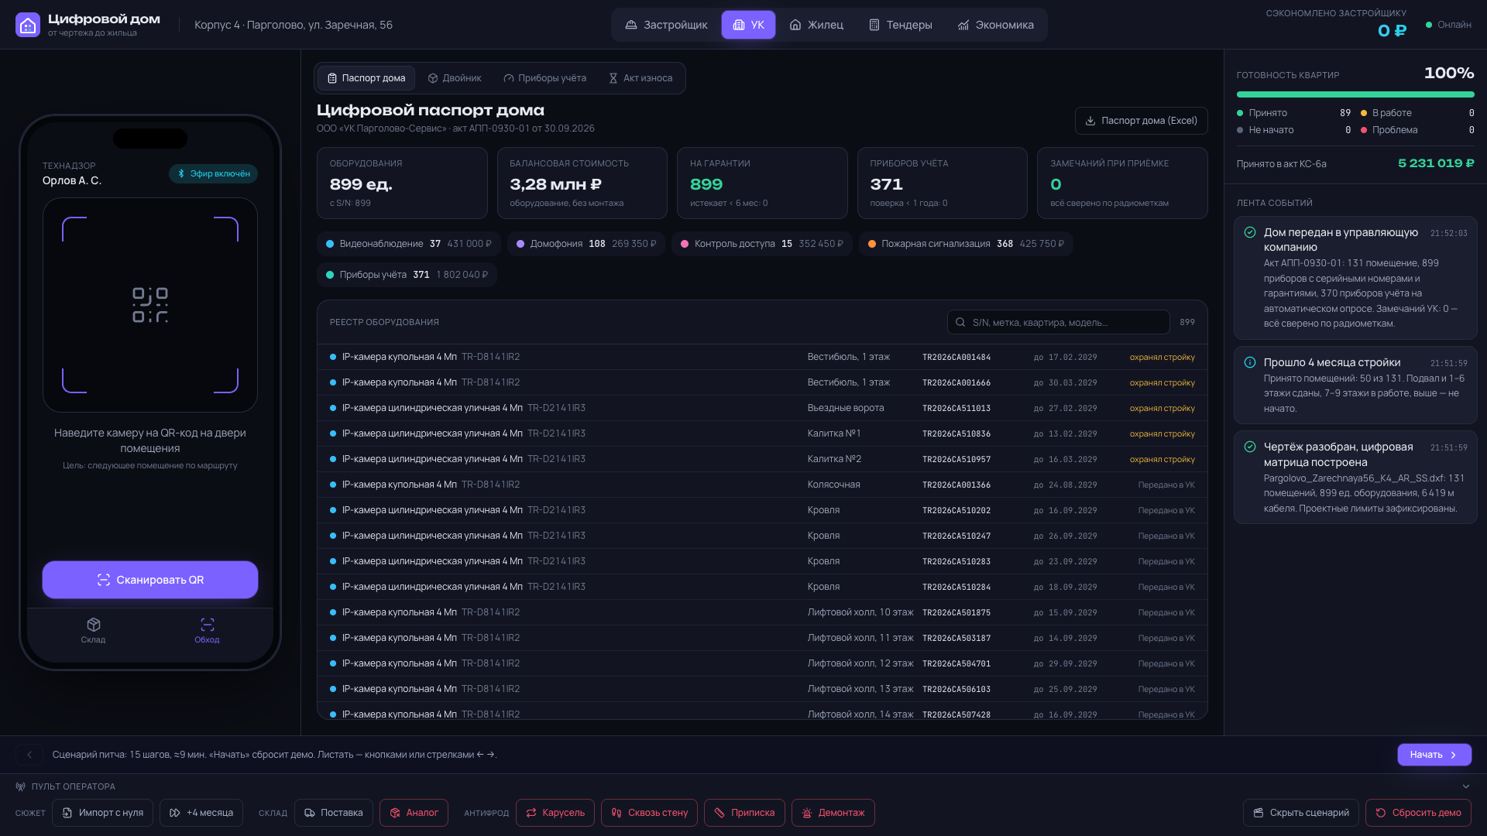
Task: Select the Обход icon in phone mockup
Action: (x=207, y=625)
